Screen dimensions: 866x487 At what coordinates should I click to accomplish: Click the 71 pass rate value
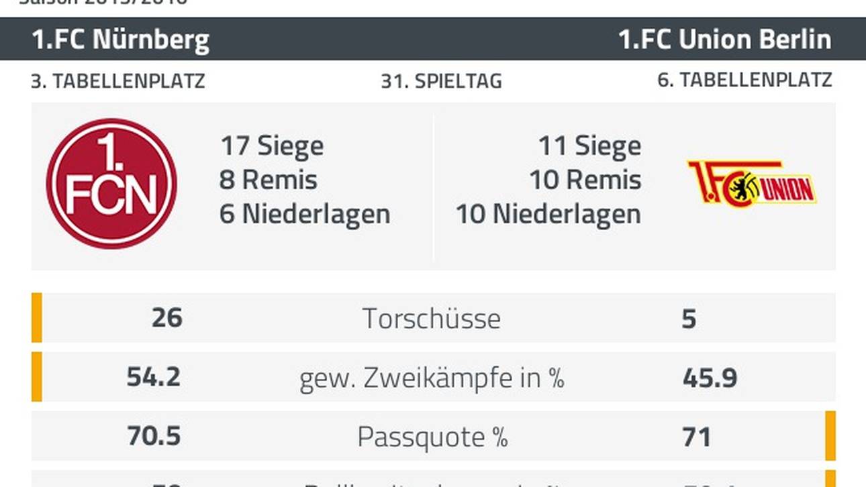point(696,437)
